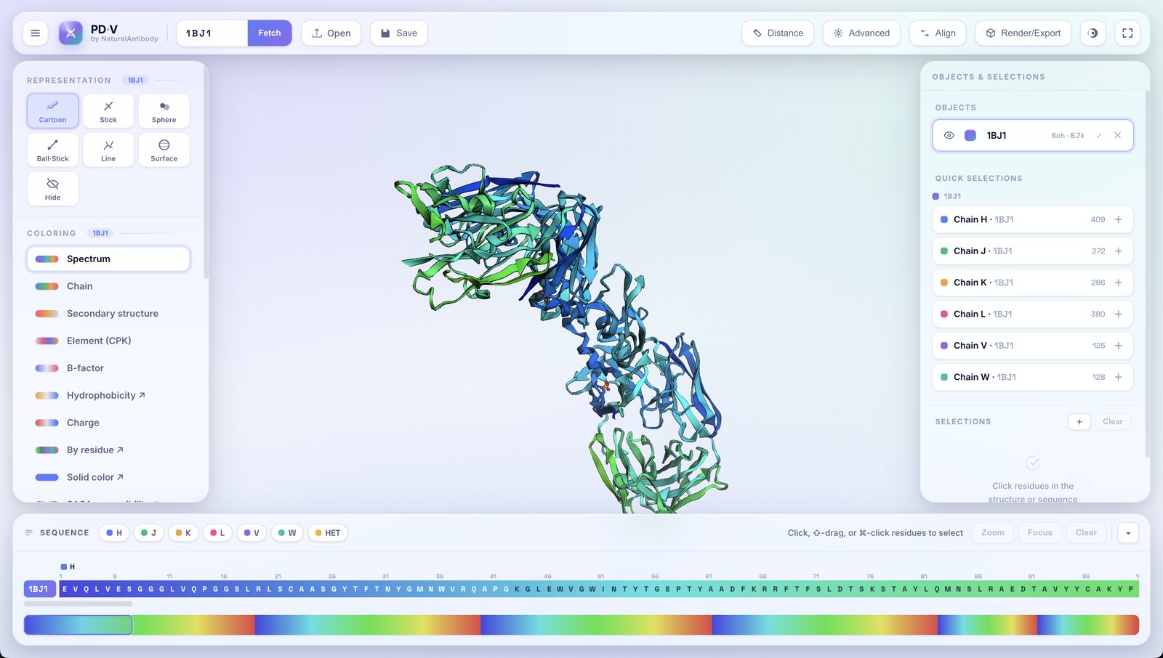
Task: Apply Chain coloring
Action: [x=108, y=286]
